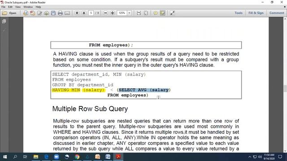Print the document via printer icon

pyautogui.click(x=60, y=13)
